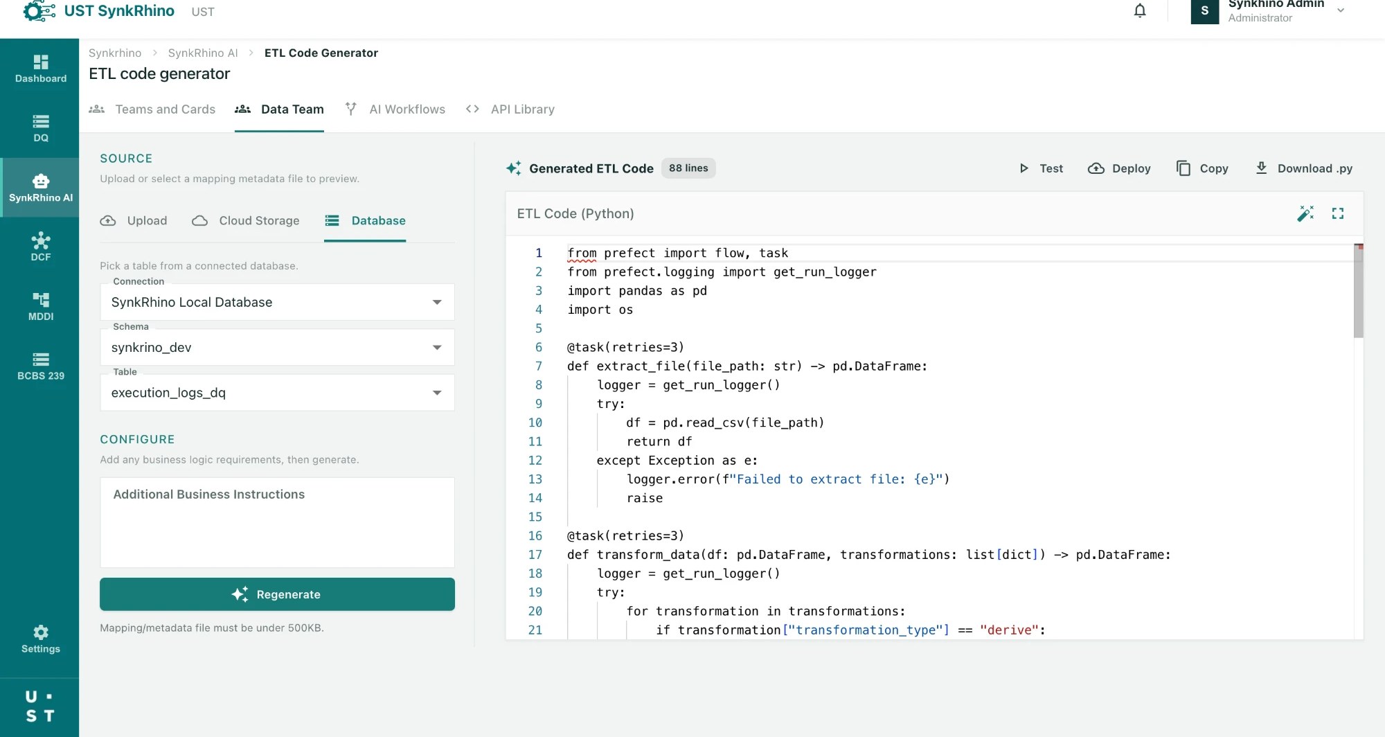Download the .py file

point(1303,168)
